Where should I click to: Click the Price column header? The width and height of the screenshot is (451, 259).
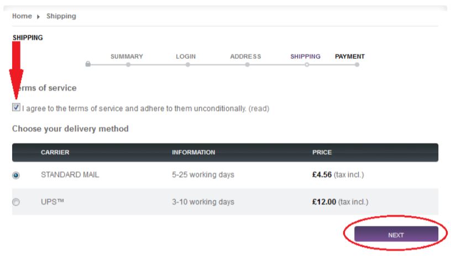pos(322,152)
